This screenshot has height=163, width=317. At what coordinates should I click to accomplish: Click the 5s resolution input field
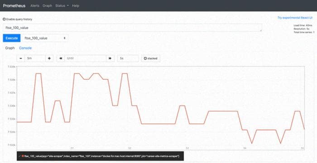coord(128,58)
